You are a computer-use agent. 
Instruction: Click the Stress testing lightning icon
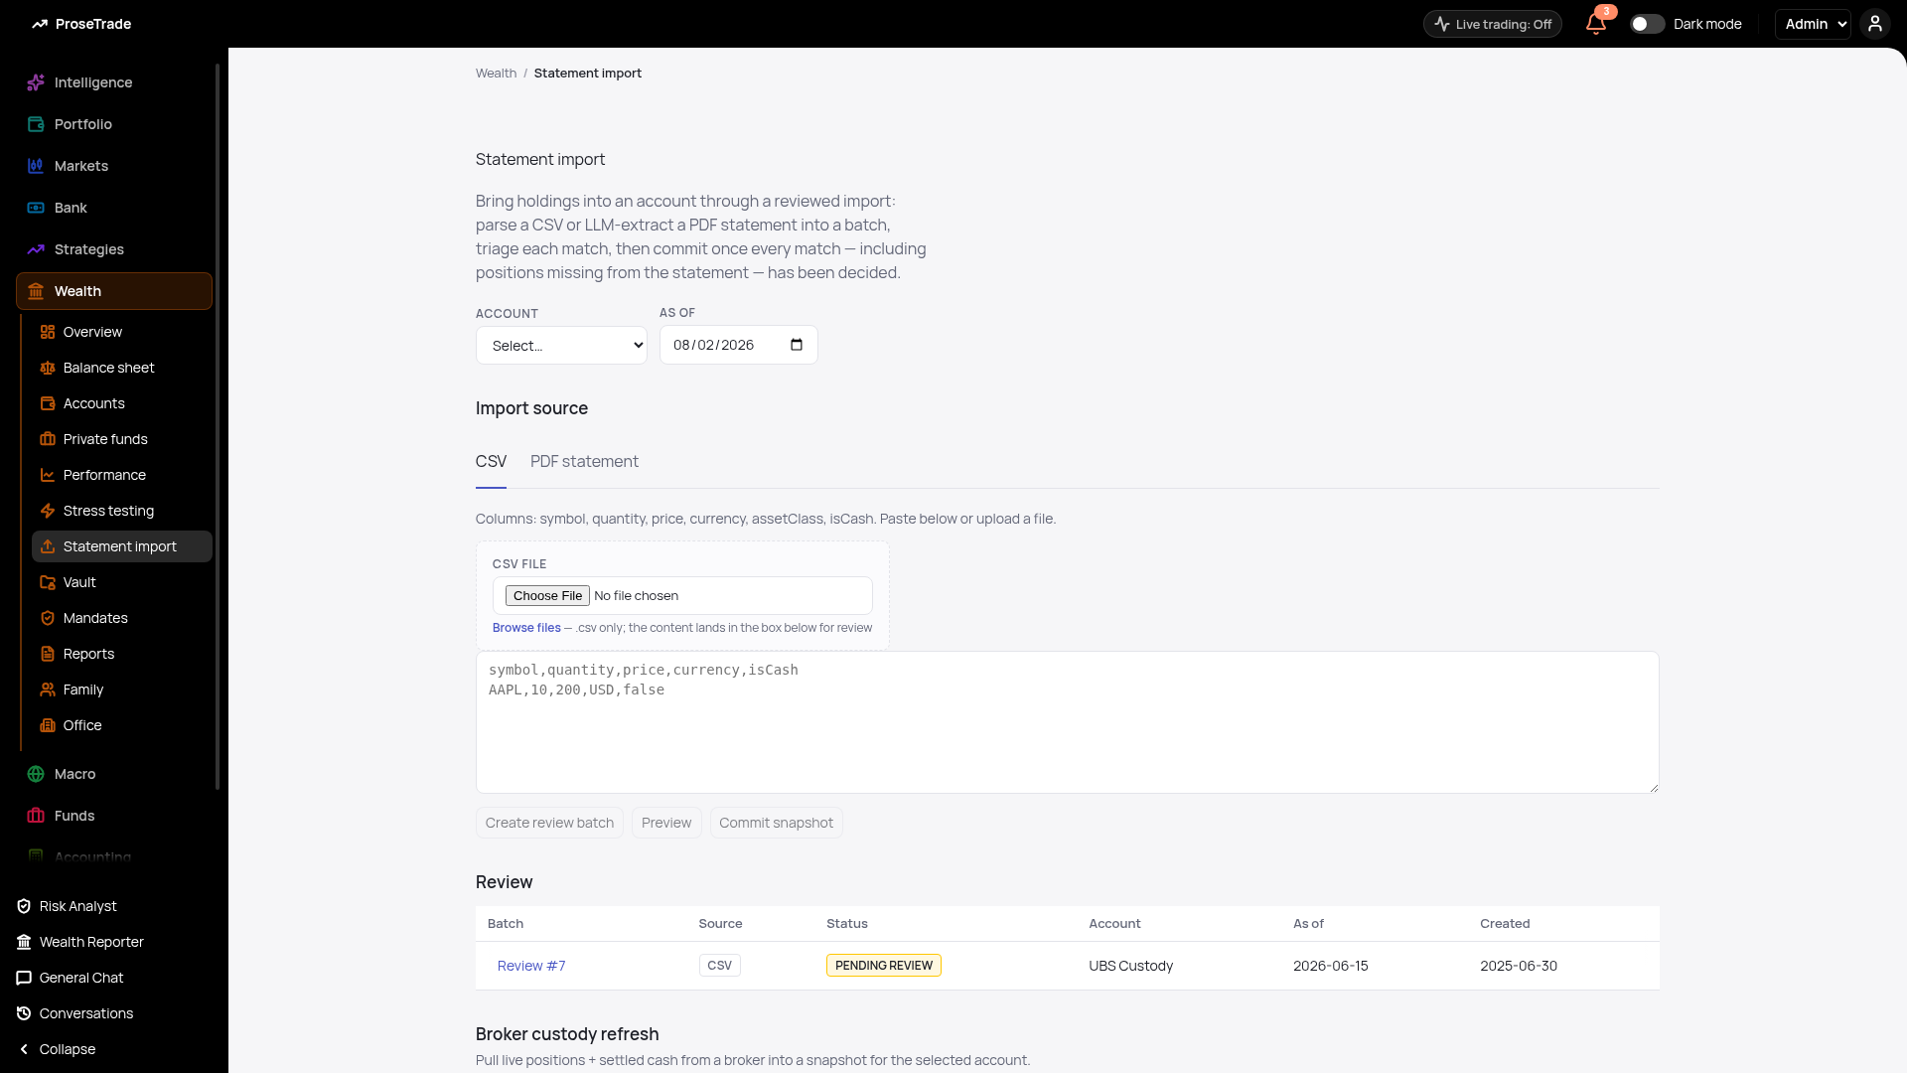48,511
